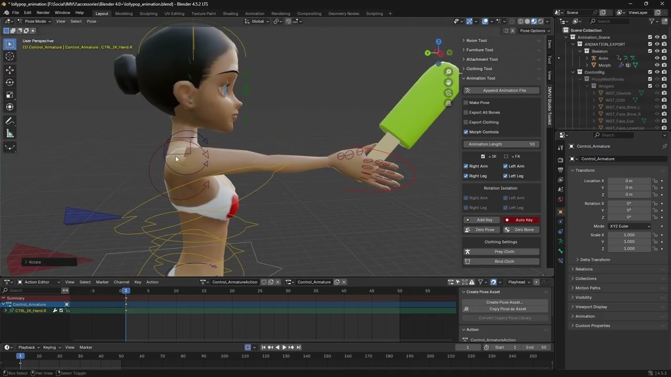Select the Measure tool
This screenshot has width=671, height=377.
coord(10,134)
